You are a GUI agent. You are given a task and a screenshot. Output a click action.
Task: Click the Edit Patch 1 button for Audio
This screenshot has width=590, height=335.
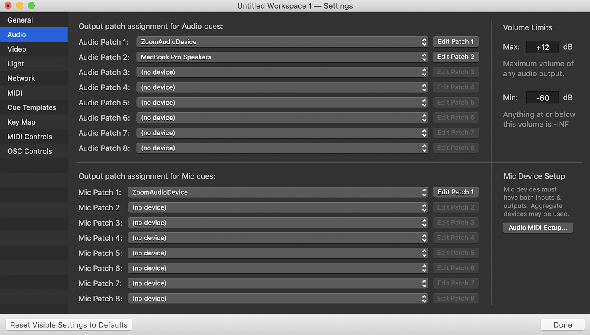point(456,42)
